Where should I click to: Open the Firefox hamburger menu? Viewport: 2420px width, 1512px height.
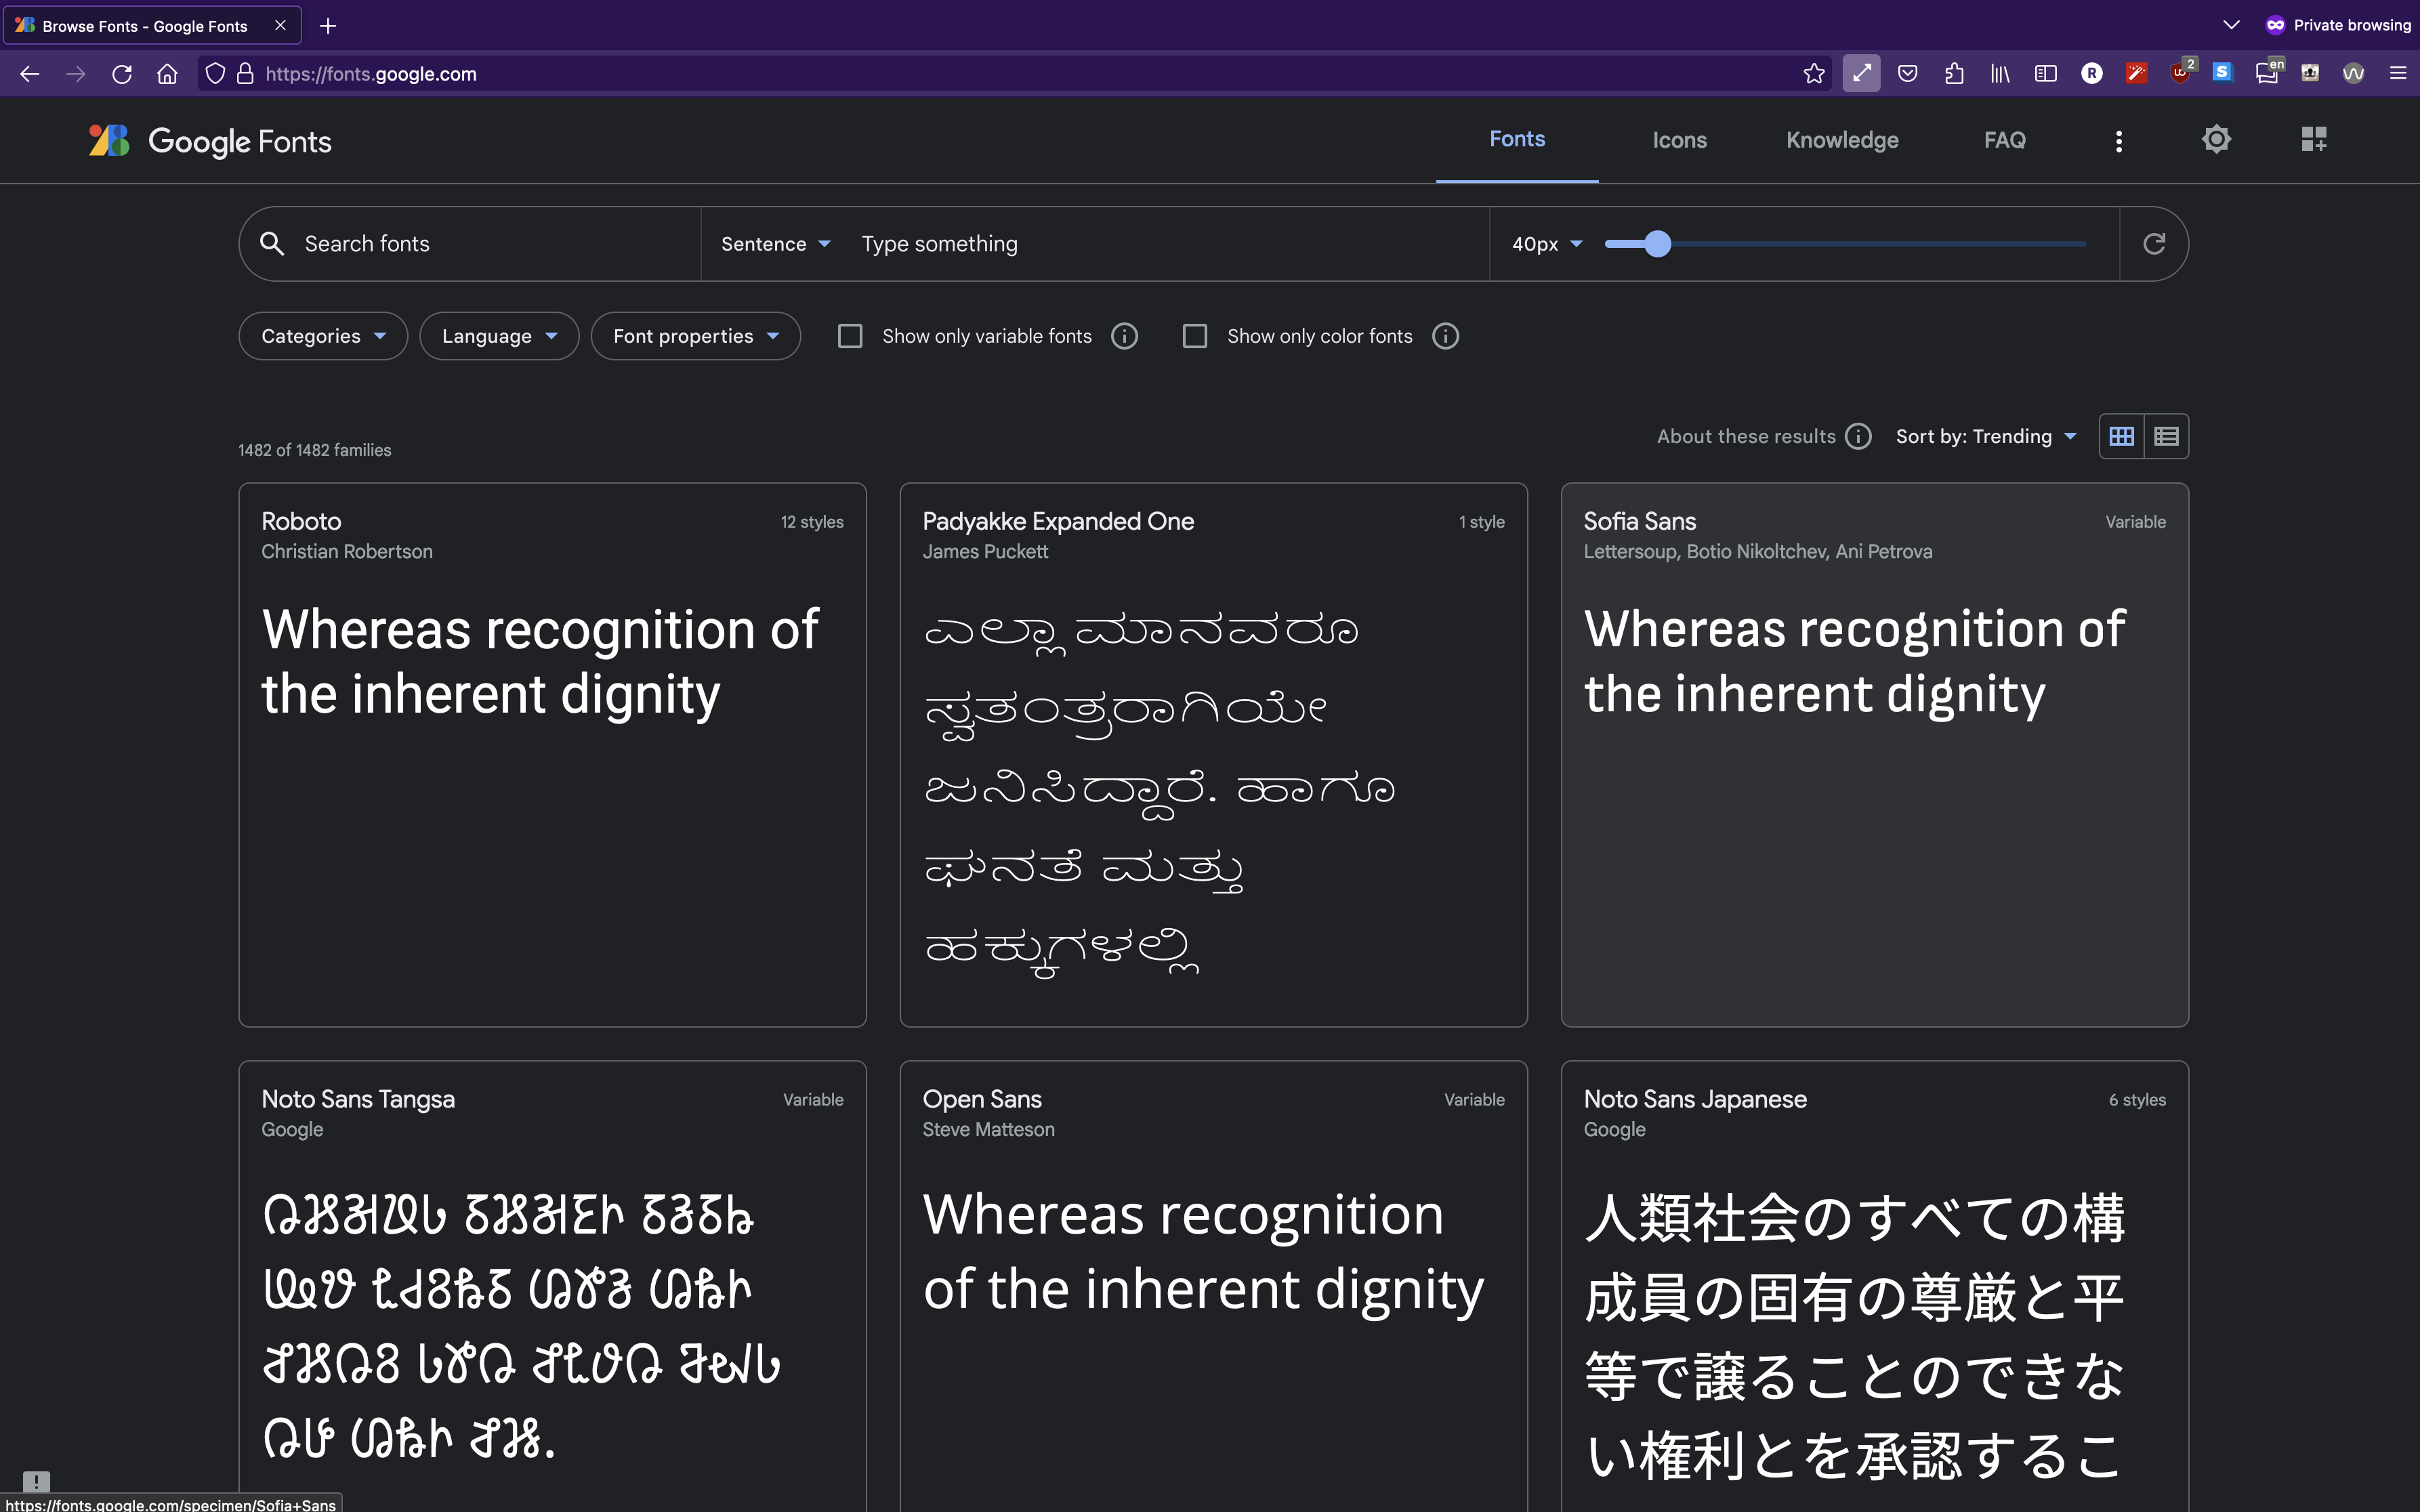pyautogui.click(x=2398, y=73)
